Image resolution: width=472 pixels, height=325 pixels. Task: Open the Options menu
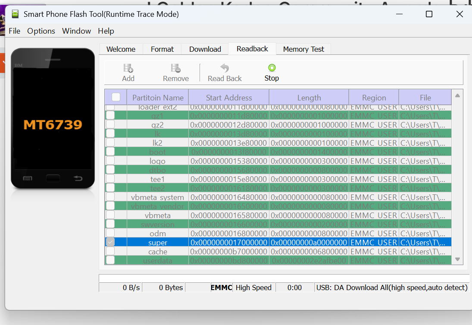click(41, 31)
